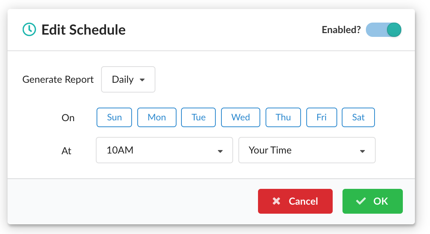Dismiss the dialog with Cancel
The height and width of the screenshot is (234, 430).
(295, 201)
